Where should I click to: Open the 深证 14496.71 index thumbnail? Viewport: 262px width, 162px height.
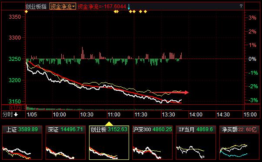pyautogui.click(x=66, y=143)
